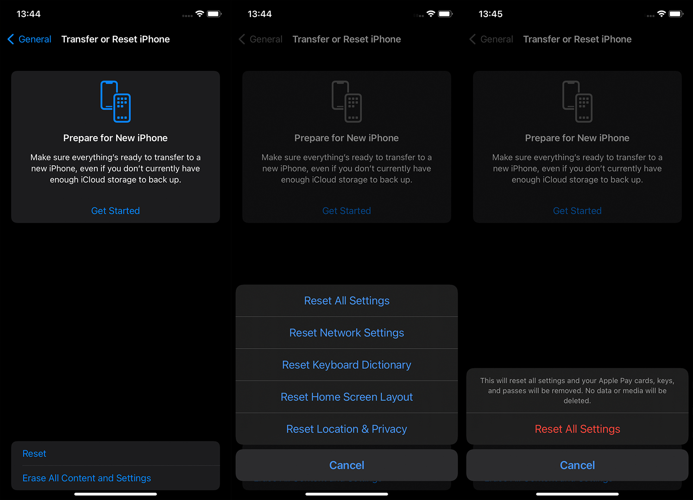Tap the 13:45 clock in the right screen
The width and height of the screenshot is (693, 500).
tap(491, 14)
